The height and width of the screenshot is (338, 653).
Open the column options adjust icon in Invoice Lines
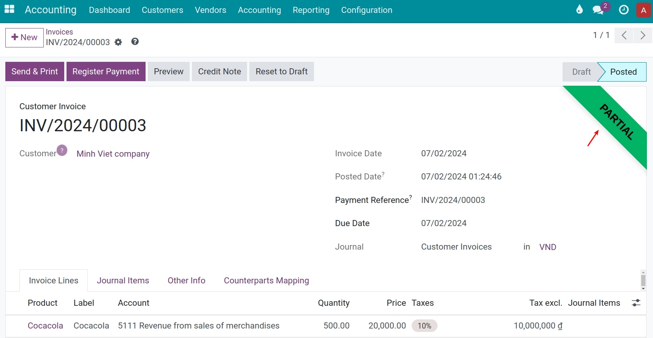click(636, 303)
